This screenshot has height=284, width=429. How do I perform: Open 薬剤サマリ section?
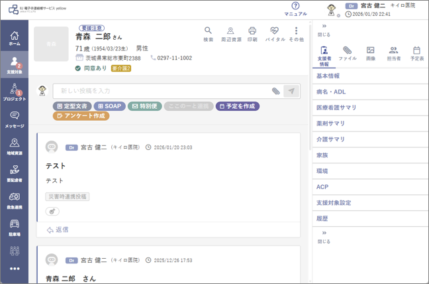click(371, 123)
